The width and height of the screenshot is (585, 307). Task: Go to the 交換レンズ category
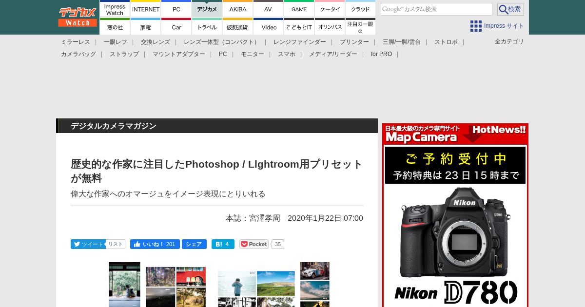(156, 42)
